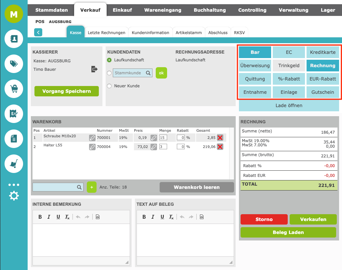Image resolution: width=342 pixels, height=270 pixels.
Task: Open the Buchhaltung menu
Action: pos(210,10)
